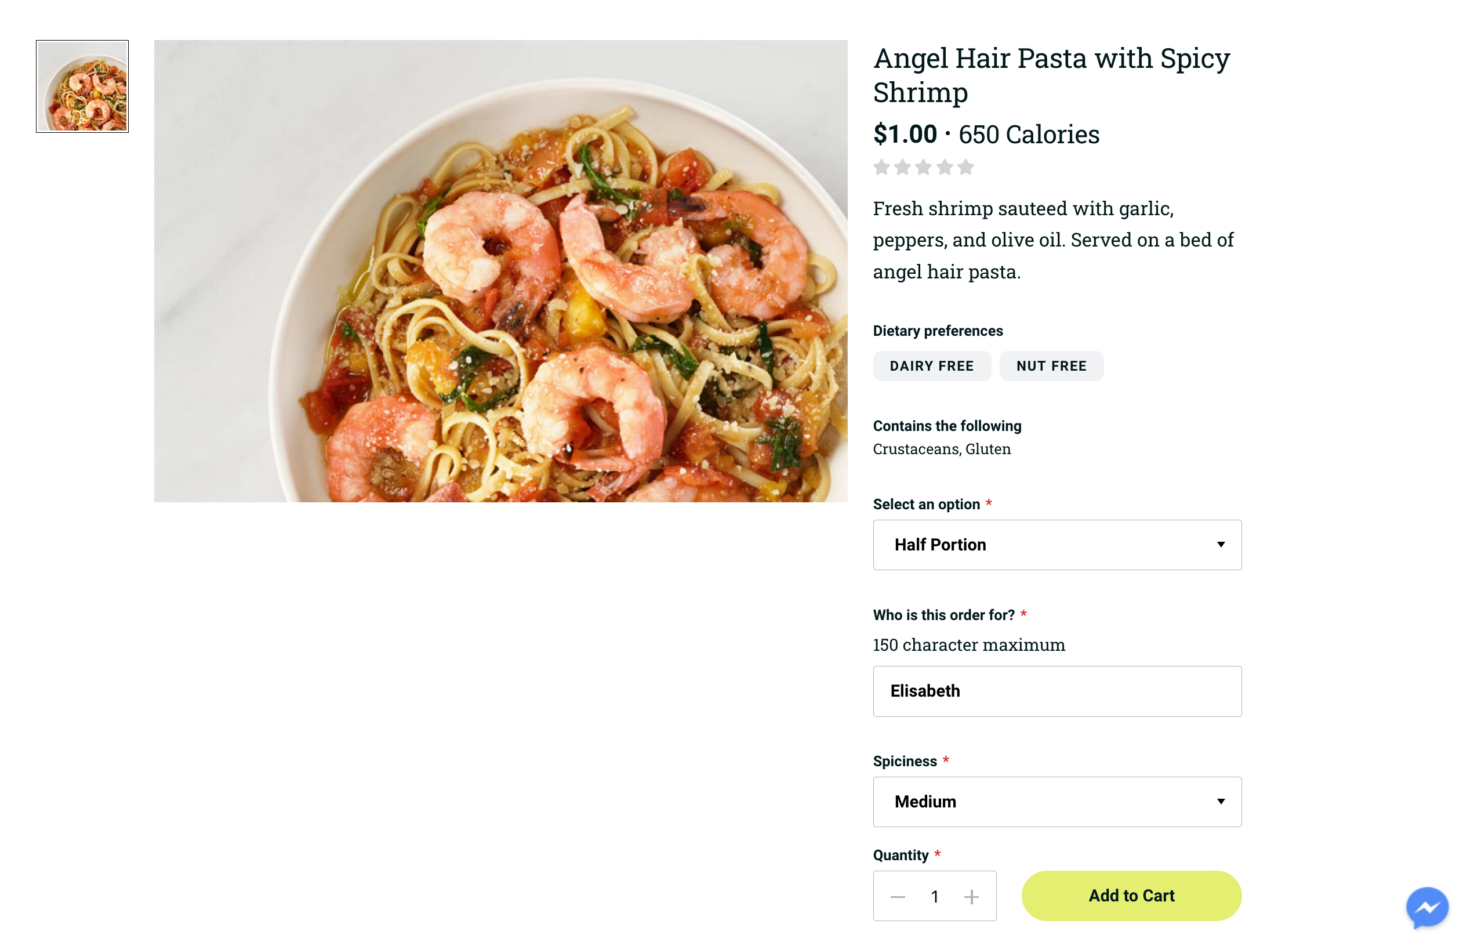The width and height of the screenshot is (1474, 942).
Task: Click the decrease quantity stepper
Action: pyautogui.click(x=898, y=896)
